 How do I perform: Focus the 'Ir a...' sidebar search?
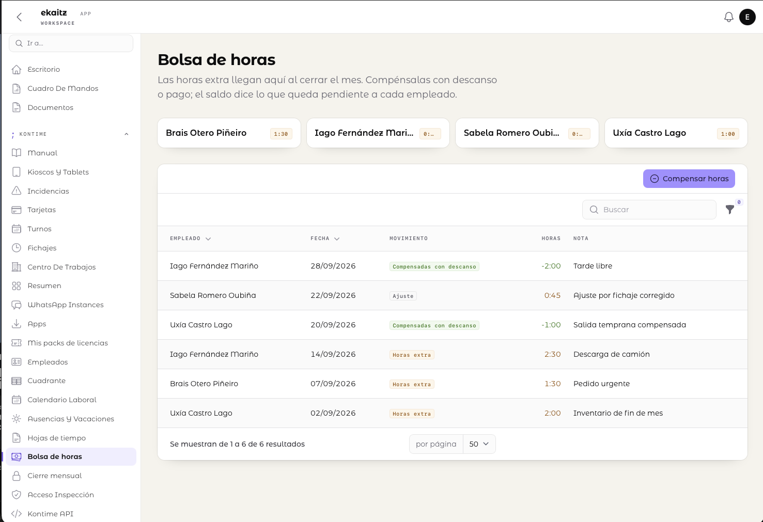[71, 43]
